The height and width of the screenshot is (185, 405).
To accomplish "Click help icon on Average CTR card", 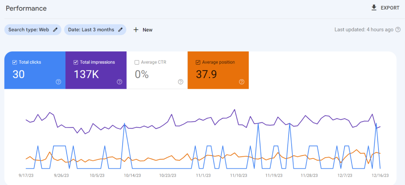I will 181,82.
